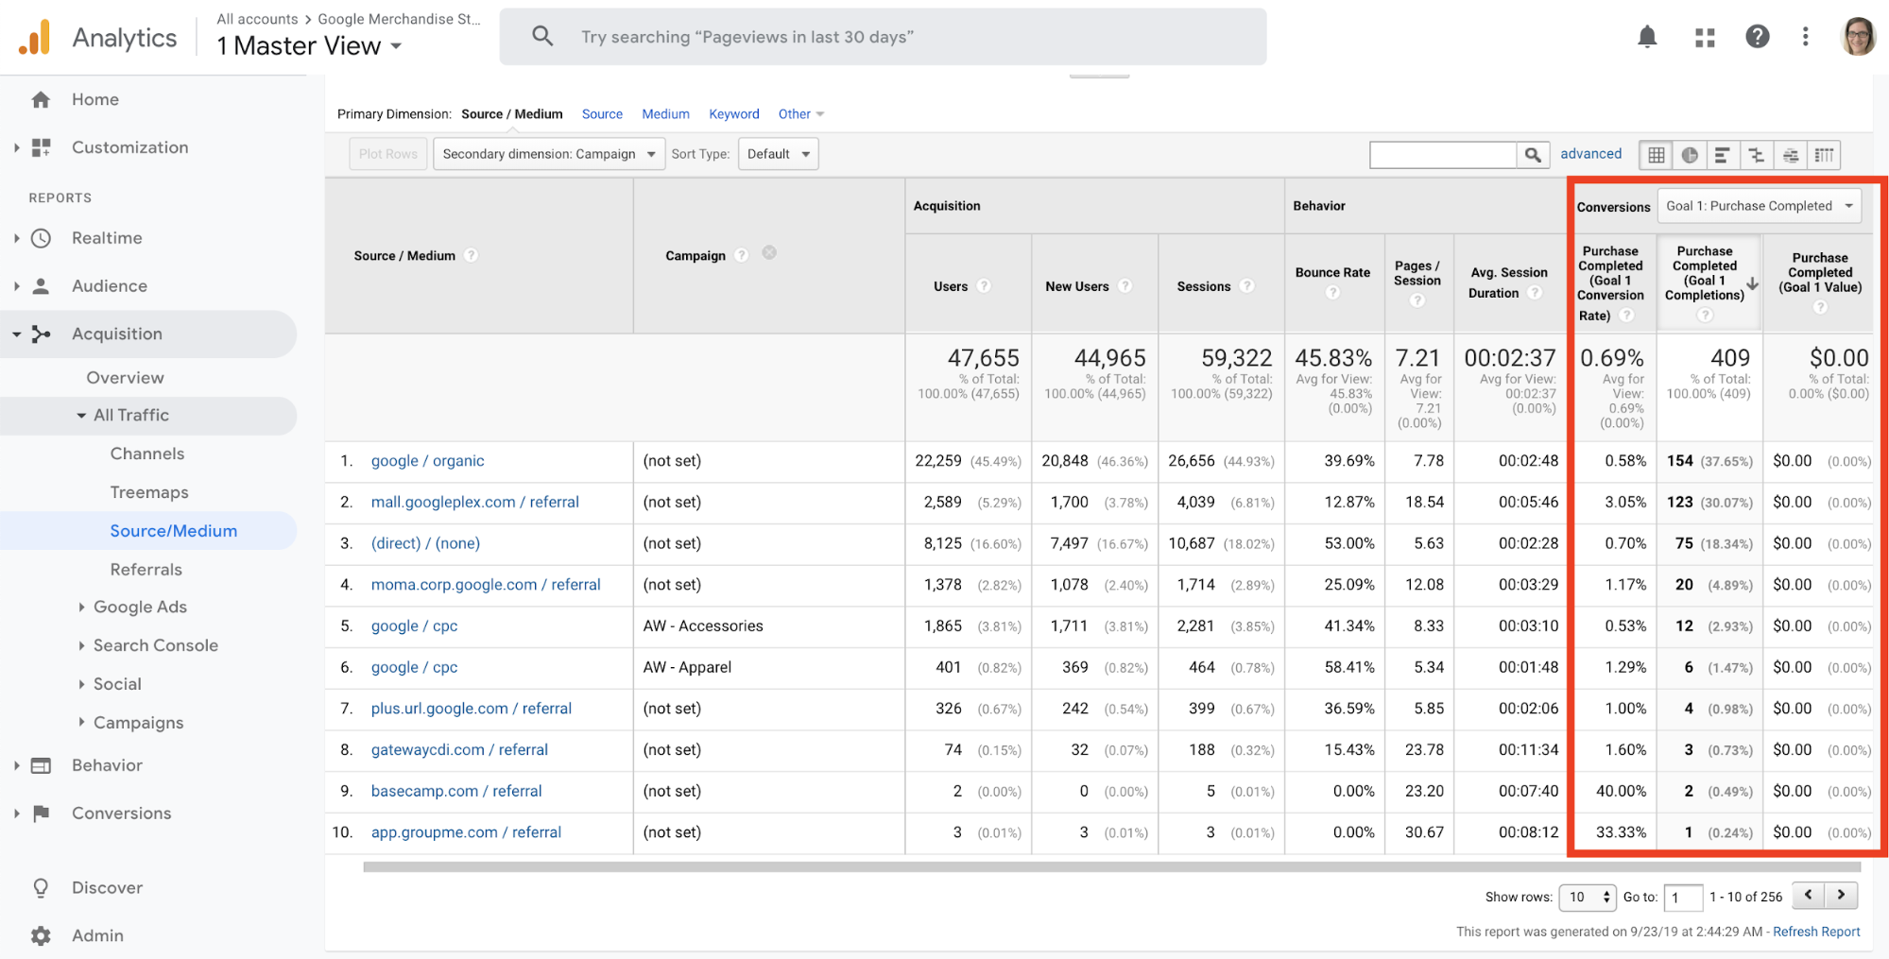Open the Referrals report
Viewport: 1889px width, 959px height.
tap(146, 570)
